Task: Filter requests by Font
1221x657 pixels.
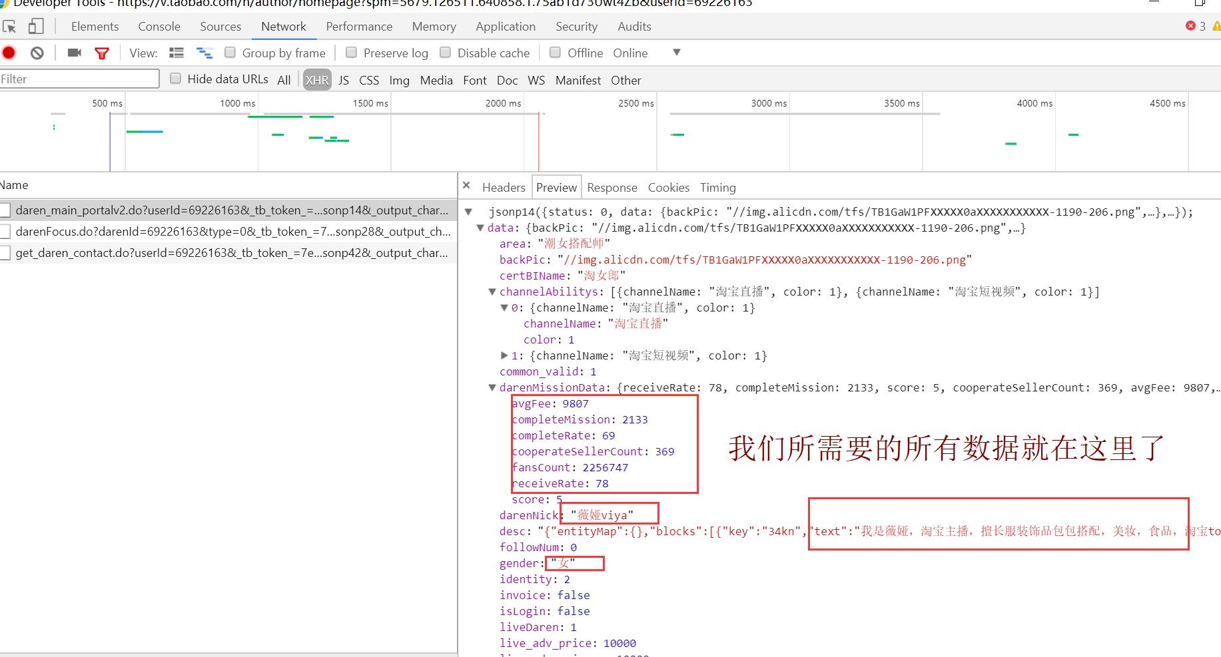Action: coord(475,80)
